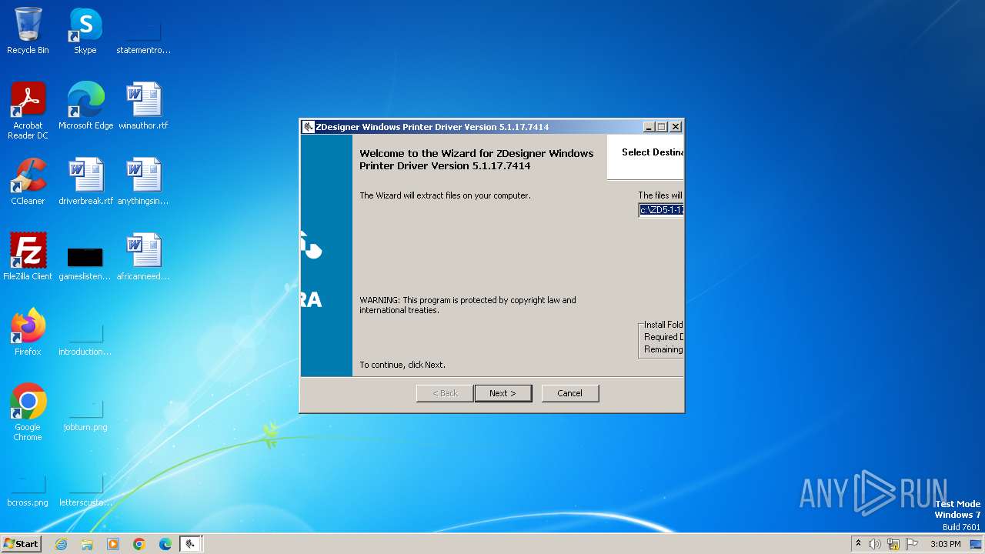Open FileZilla Client shortcut

(x=28, y=257)
